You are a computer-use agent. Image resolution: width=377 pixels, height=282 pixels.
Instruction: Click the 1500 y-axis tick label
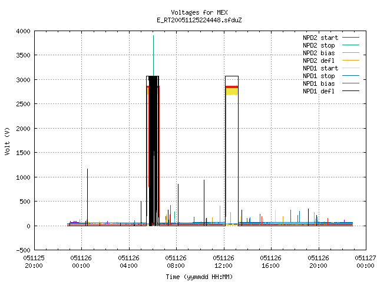pos(24,153)
